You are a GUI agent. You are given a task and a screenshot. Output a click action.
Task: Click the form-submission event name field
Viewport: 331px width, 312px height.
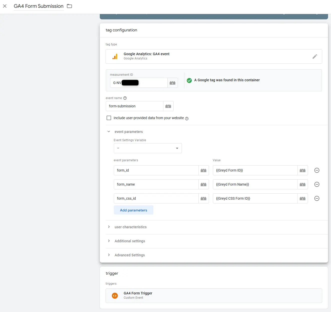point(135,106)
